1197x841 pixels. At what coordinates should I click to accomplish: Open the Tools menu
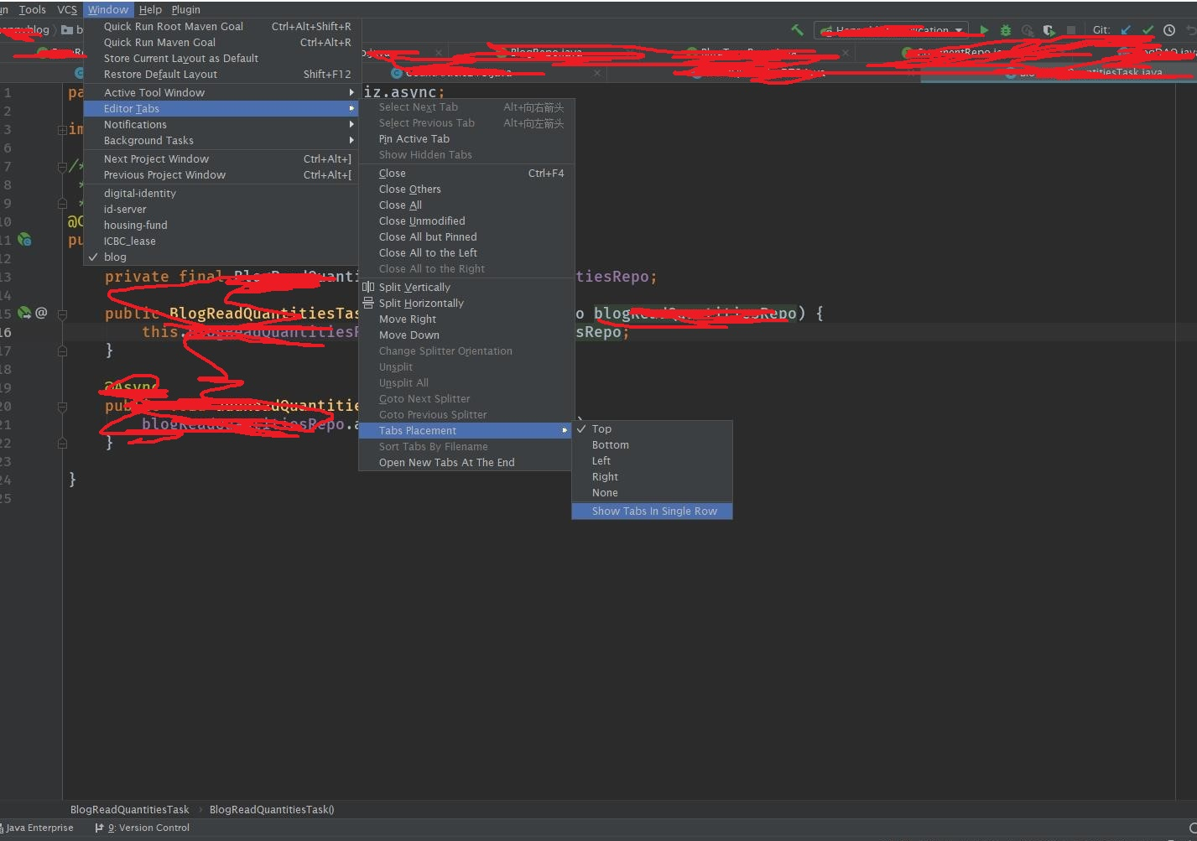pos(32,10)
